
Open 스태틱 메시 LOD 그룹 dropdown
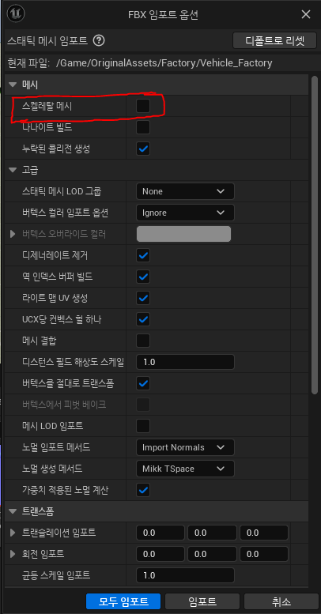(x=185, y=191)
